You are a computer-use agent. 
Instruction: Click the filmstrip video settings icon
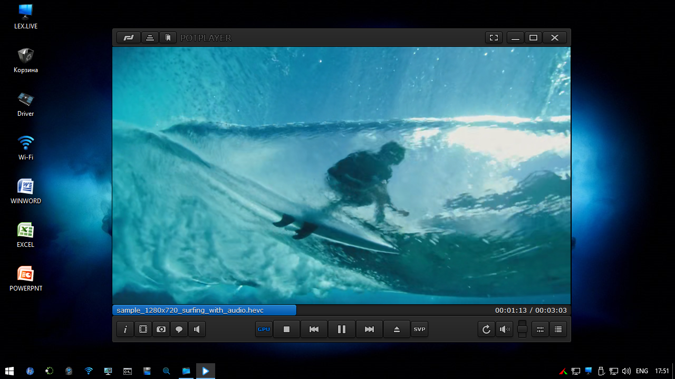point(143,330)
